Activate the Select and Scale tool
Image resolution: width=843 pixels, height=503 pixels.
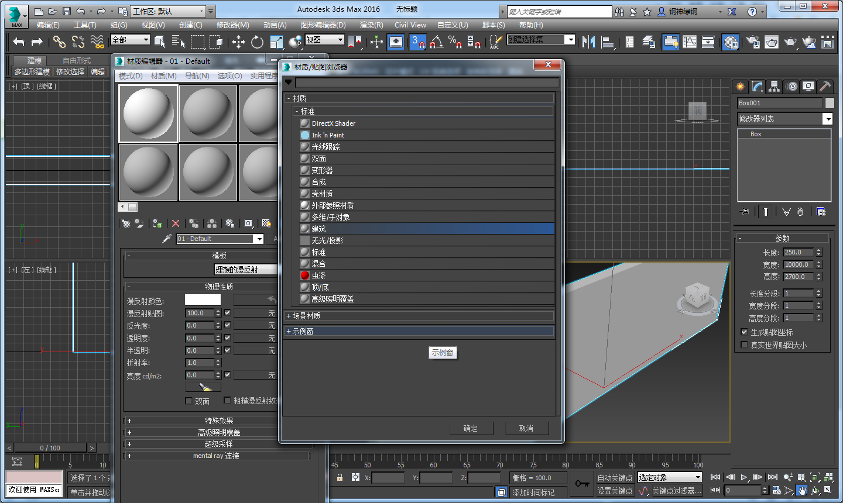click(276, 42)
